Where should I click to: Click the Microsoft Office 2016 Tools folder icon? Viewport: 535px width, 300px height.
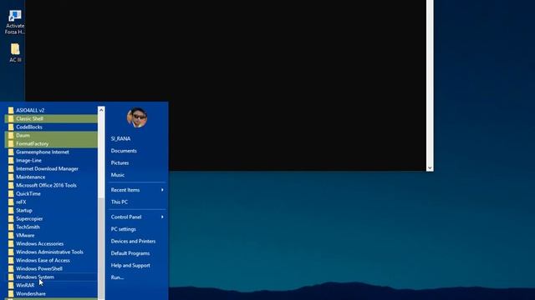11,185
